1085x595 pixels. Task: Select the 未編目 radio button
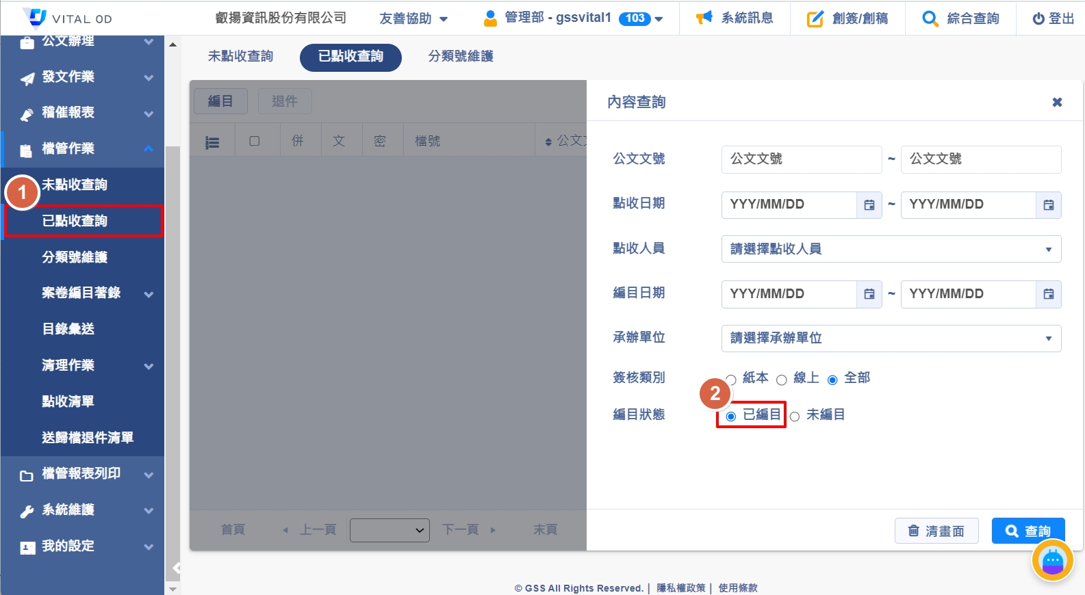(x=795, y=416)
